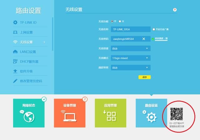200x140 pixels.
Task: Open the 频段带宽 dropdown
Action: (131, 68)
